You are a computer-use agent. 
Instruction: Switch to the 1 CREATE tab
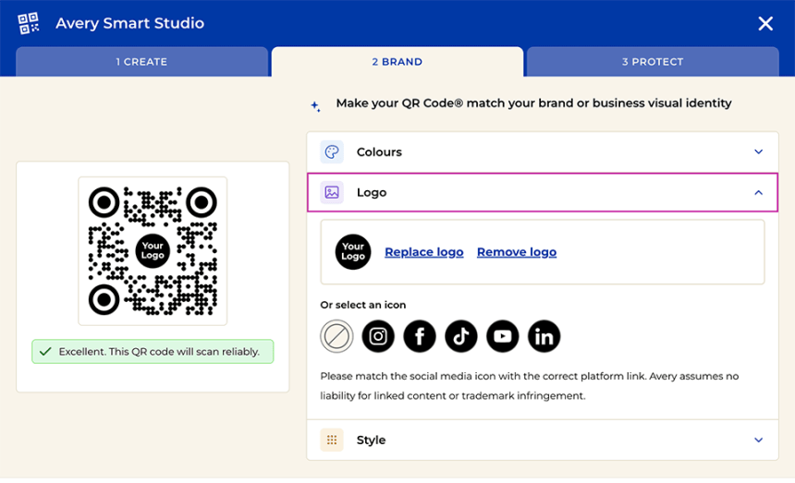click(x=141, y=62)
